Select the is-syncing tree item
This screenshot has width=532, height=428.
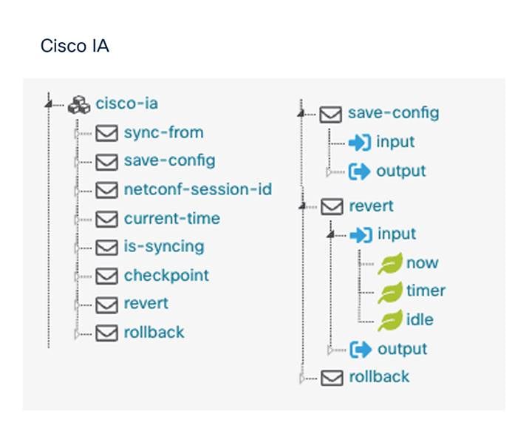coord(164,247)
